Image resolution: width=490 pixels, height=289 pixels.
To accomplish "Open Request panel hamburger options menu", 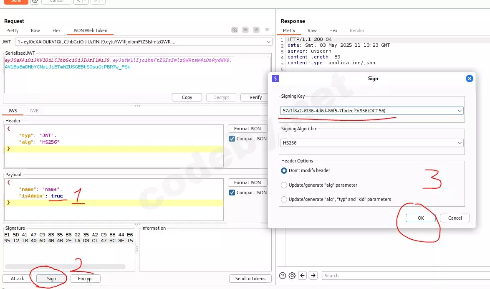I will 267,30.
